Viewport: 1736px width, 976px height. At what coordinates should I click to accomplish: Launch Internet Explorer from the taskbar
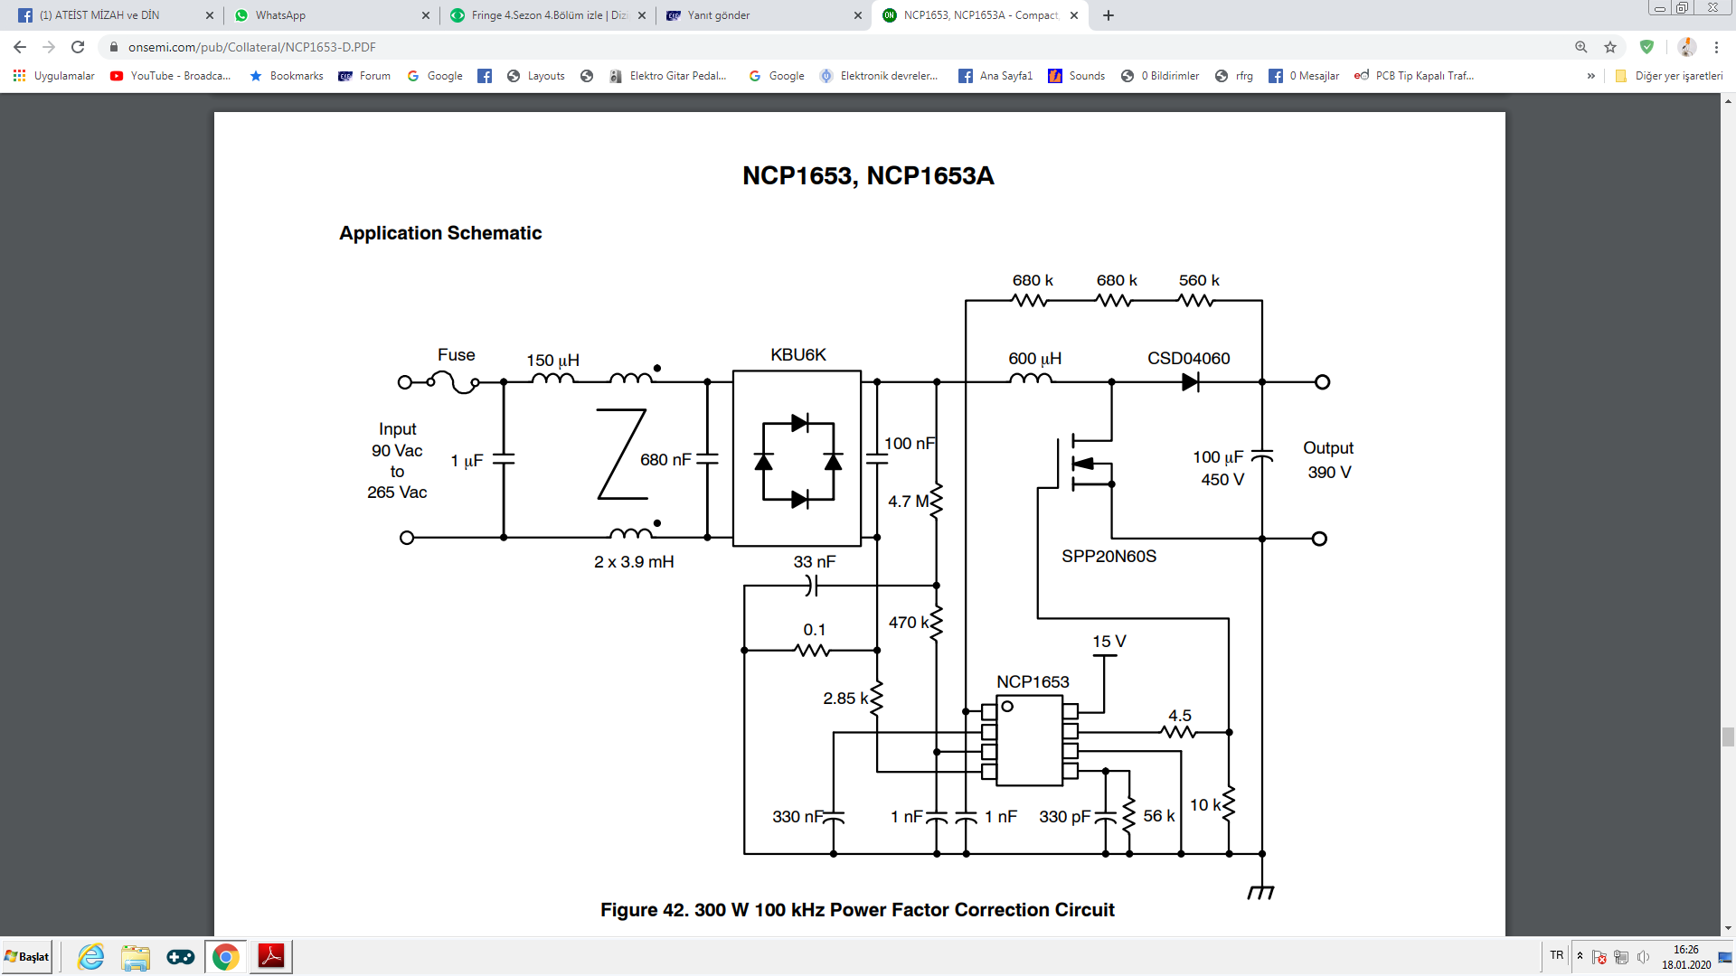click(x=91, y=957)
